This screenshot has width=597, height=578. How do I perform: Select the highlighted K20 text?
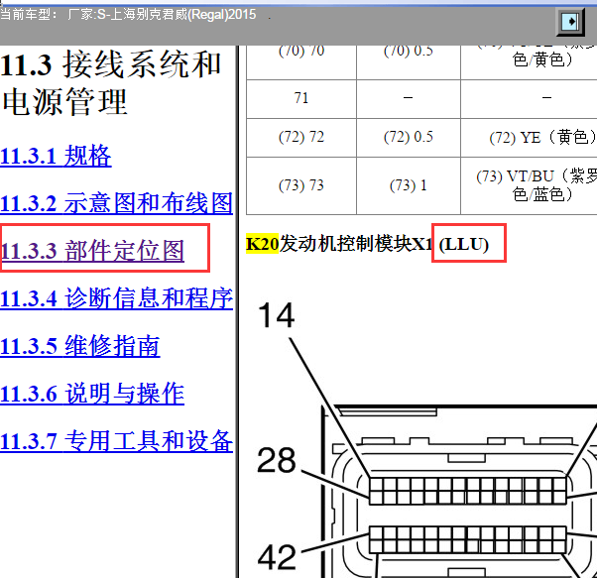(262, 244)
